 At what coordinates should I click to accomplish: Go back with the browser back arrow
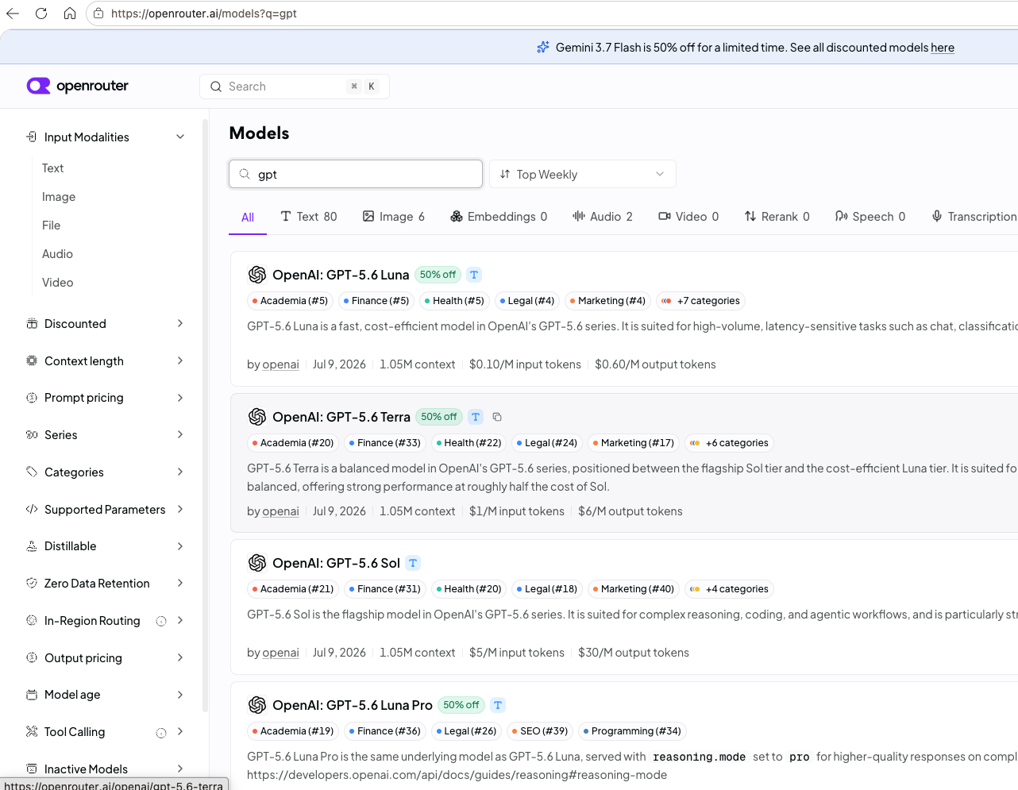[13, 13]
